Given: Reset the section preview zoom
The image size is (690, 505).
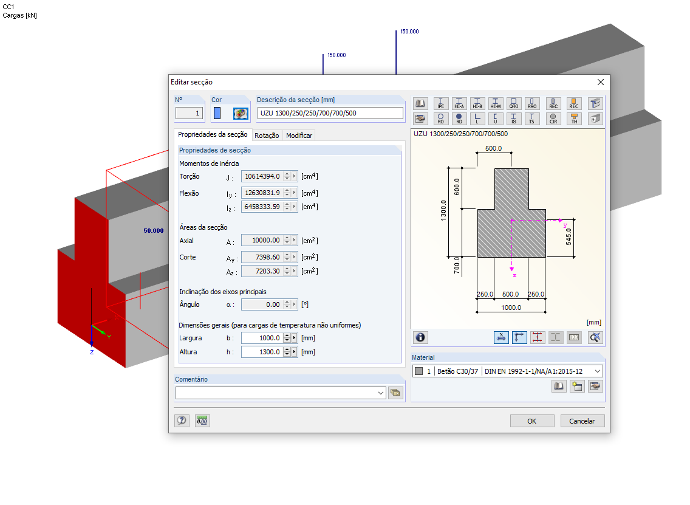Looking at the screenshot, I should pos(595,337).
